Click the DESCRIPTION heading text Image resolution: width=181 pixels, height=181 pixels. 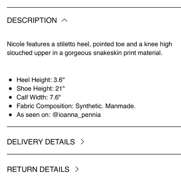pos(32,20)
